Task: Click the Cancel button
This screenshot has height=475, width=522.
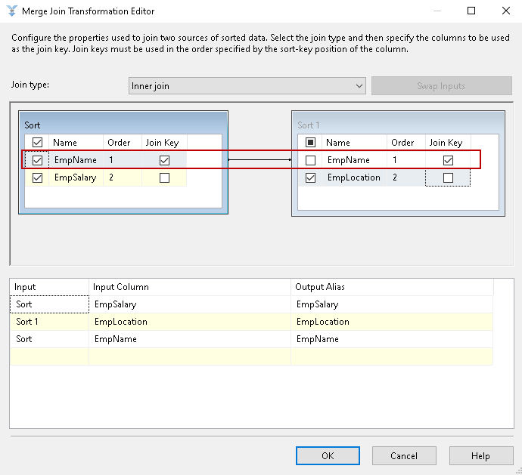Action: 404,455
